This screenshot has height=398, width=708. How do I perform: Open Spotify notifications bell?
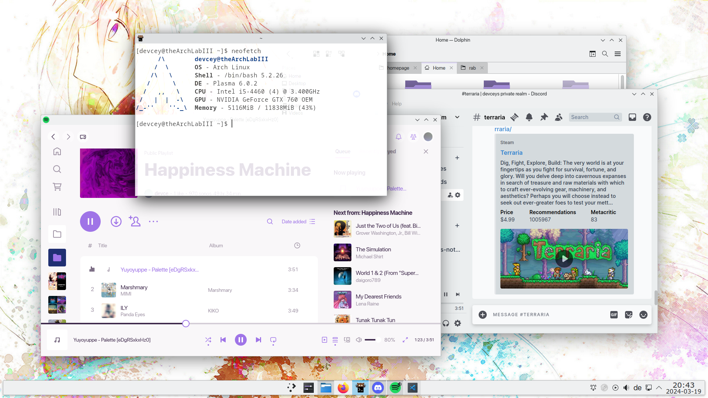[x=399, y=137]
